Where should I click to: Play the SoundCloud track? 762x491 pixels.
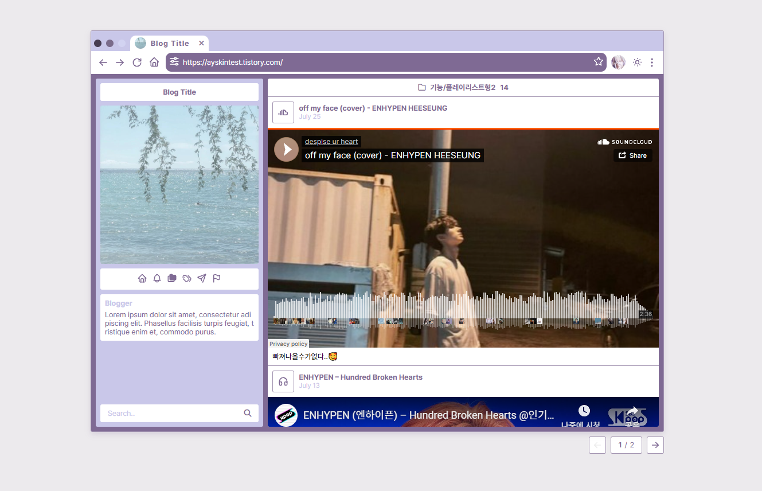286,149
